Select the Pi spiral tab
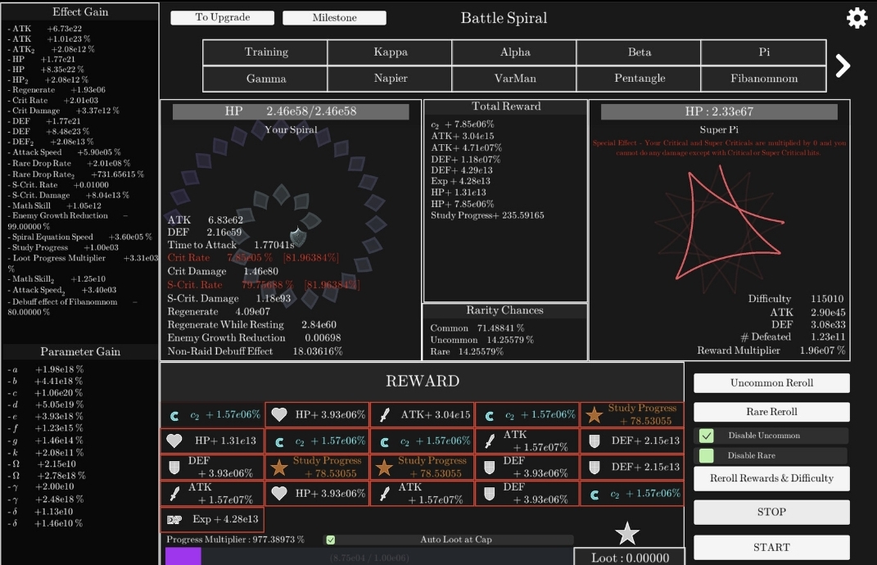Image resolution: width=877 pixels, height=565 pixels. point(763,52)
